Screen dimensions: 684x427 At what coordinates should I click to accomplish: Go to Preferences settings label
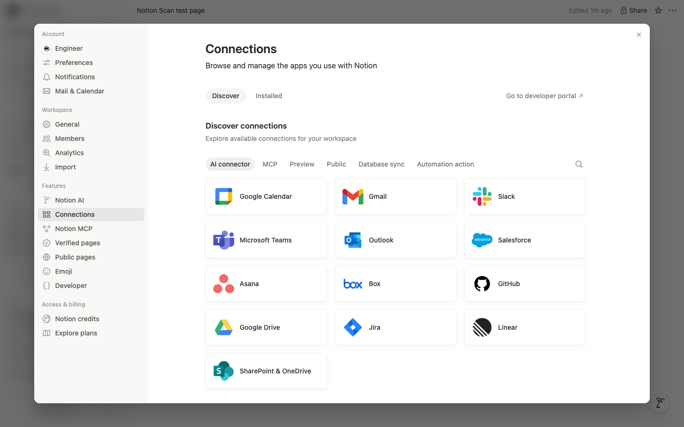(x=74, y=63)
